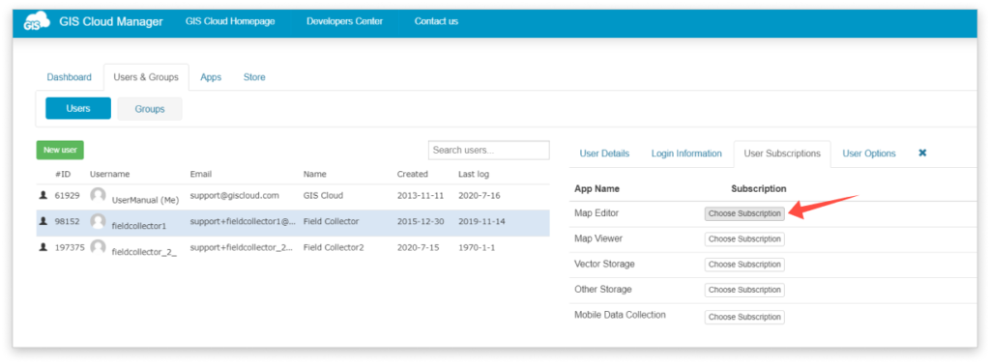The width and height of the screenshot is (990, 364).
Task: Open the User Options tab
Action: tap(869, 154)
